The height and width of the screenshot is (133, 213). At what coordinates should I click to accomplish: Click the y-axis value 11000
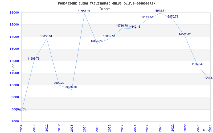(14, 73)
